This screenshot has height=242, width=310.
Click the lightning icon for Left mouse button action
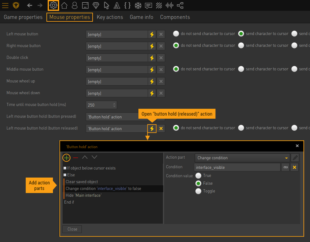[152, 34]
